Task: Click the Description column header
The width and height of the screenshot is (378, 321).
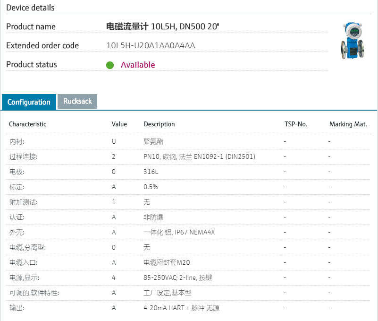Action: pyautogui.click(x=159, y=124)
